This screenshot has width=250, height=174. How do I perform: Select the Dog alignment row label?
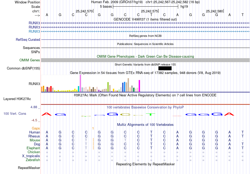pyautogui.click(x=37, y=144)
